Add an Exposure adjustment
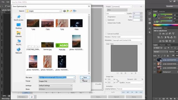The image size is (178, 100). click(170, 34)
